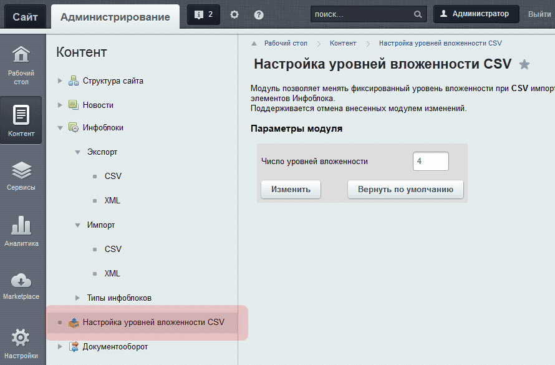The height and width of the screenshot is (365, 555).
Task: Open the help question mark icon
Action: tap(259, 15)
